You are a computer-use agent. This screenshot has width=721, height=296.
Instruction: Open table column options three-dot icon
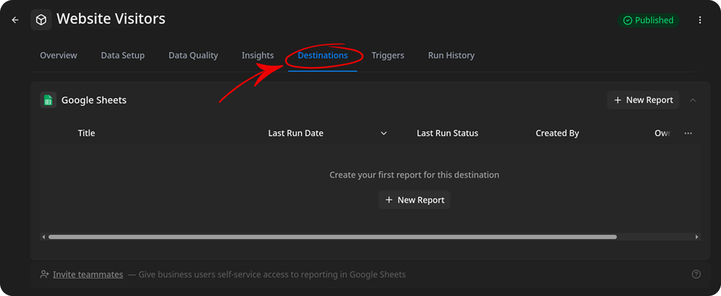pyautogui.click(x=688, y=133)
